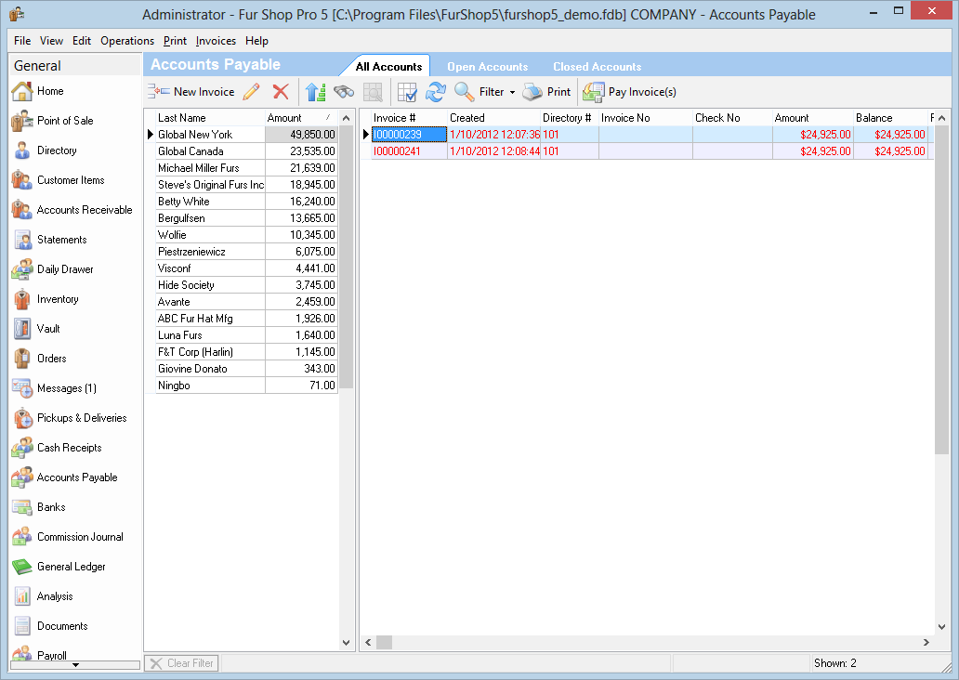Expand the Filter dropdown arrow
959x680 pixels.
click(x=512, y=93)
